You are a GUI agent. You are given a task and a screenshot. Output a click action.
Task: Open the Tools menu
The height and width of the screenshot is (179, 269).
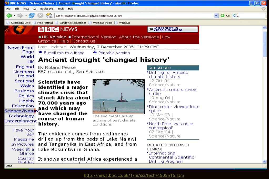[61, 9]
